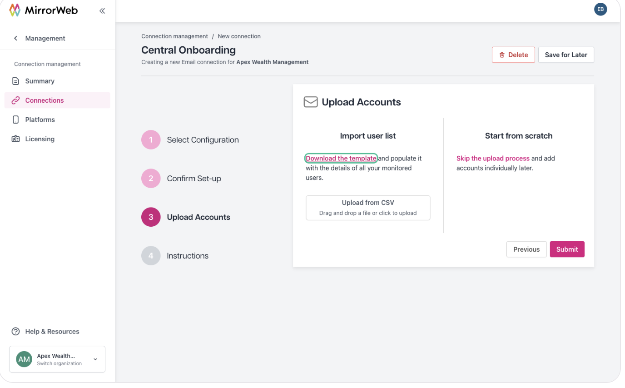625x388 pixels.
Task: Open the Platforms menu item
Action: [x=57, y=119]
